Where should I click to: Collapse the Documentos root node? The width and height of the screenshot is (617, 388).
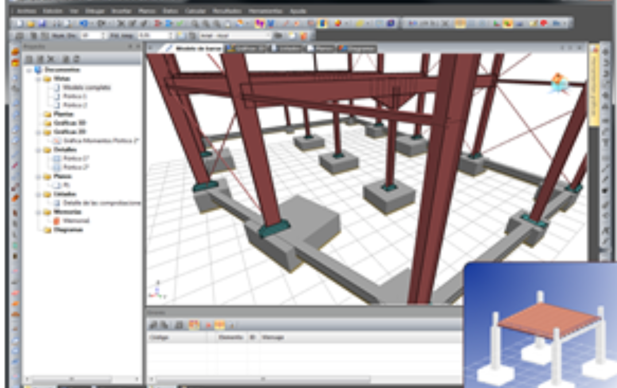click(x=29, y=69)
